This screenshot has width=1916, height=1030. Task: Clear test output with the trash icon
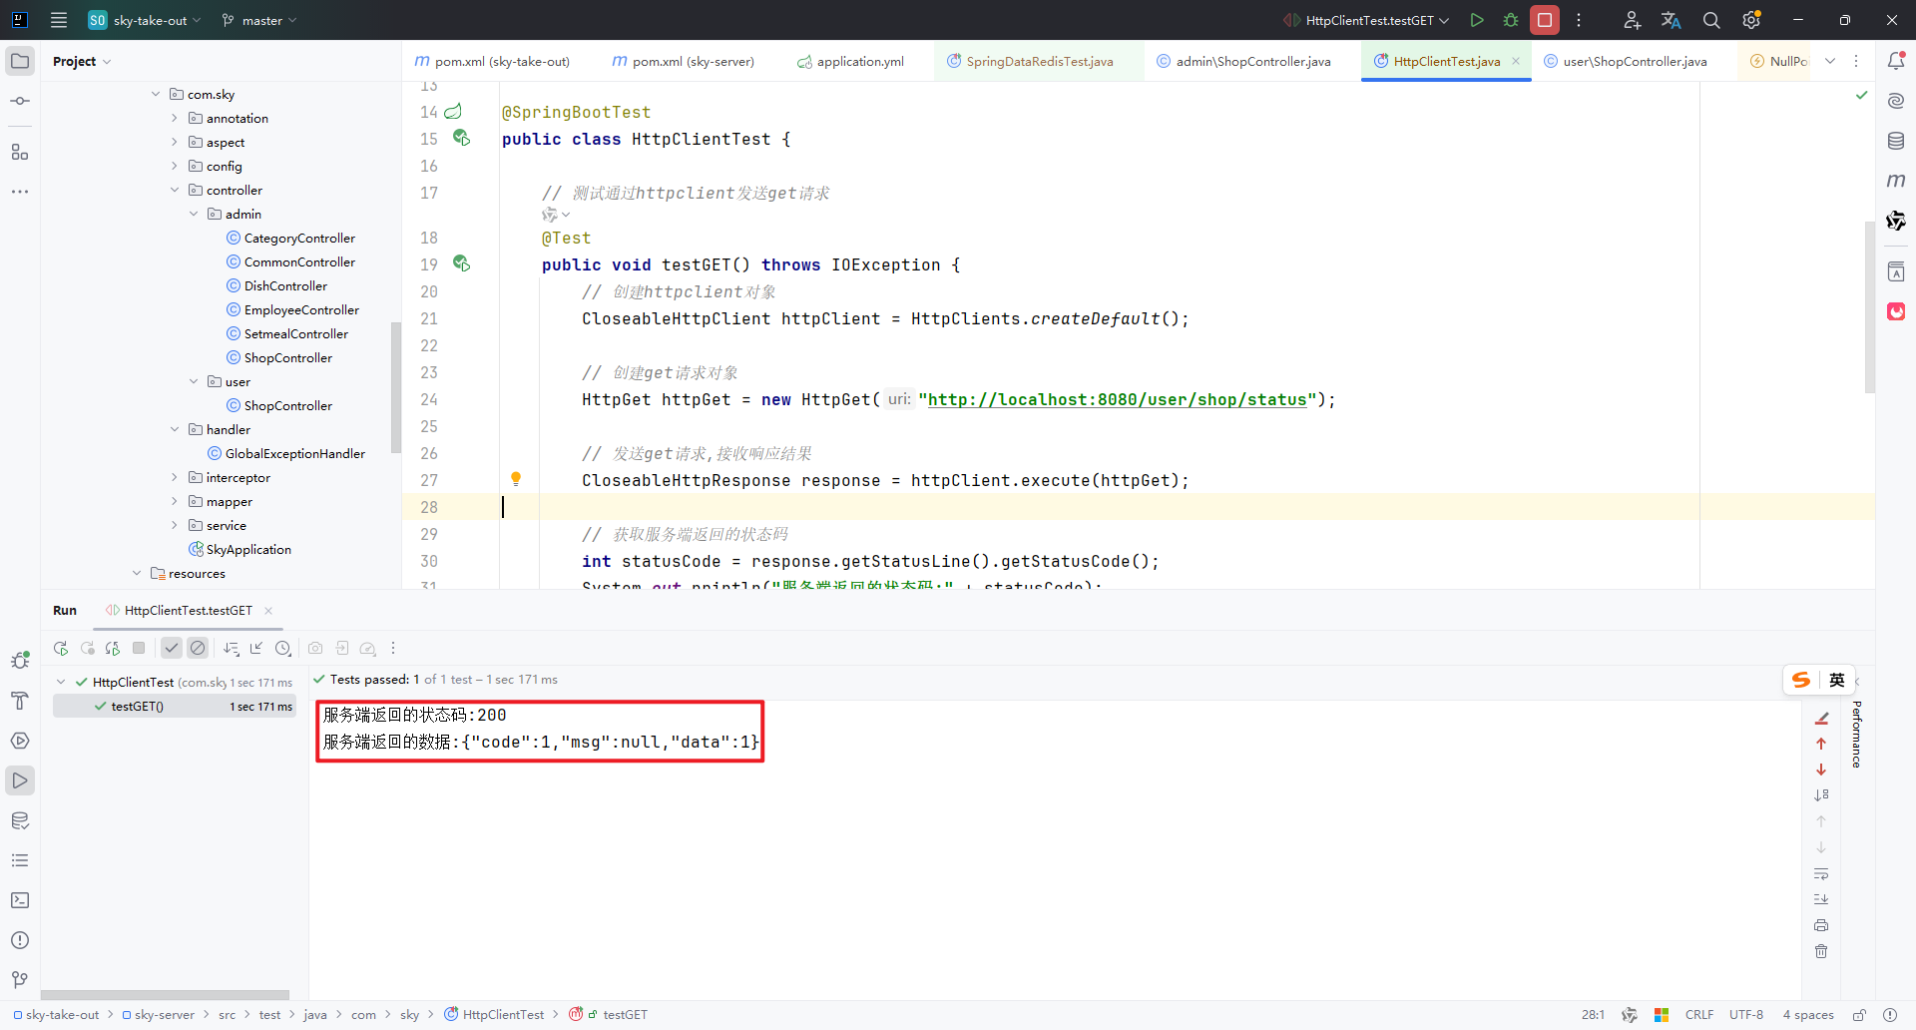pyautogui.click(x=1821, y=951)
